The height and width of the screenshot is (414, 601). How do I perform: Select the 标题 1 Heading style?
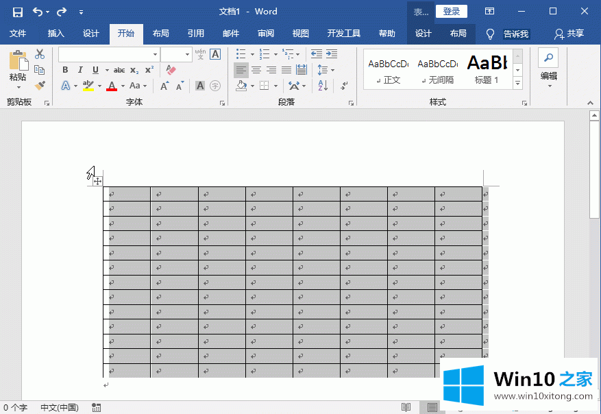coord(487,71)
